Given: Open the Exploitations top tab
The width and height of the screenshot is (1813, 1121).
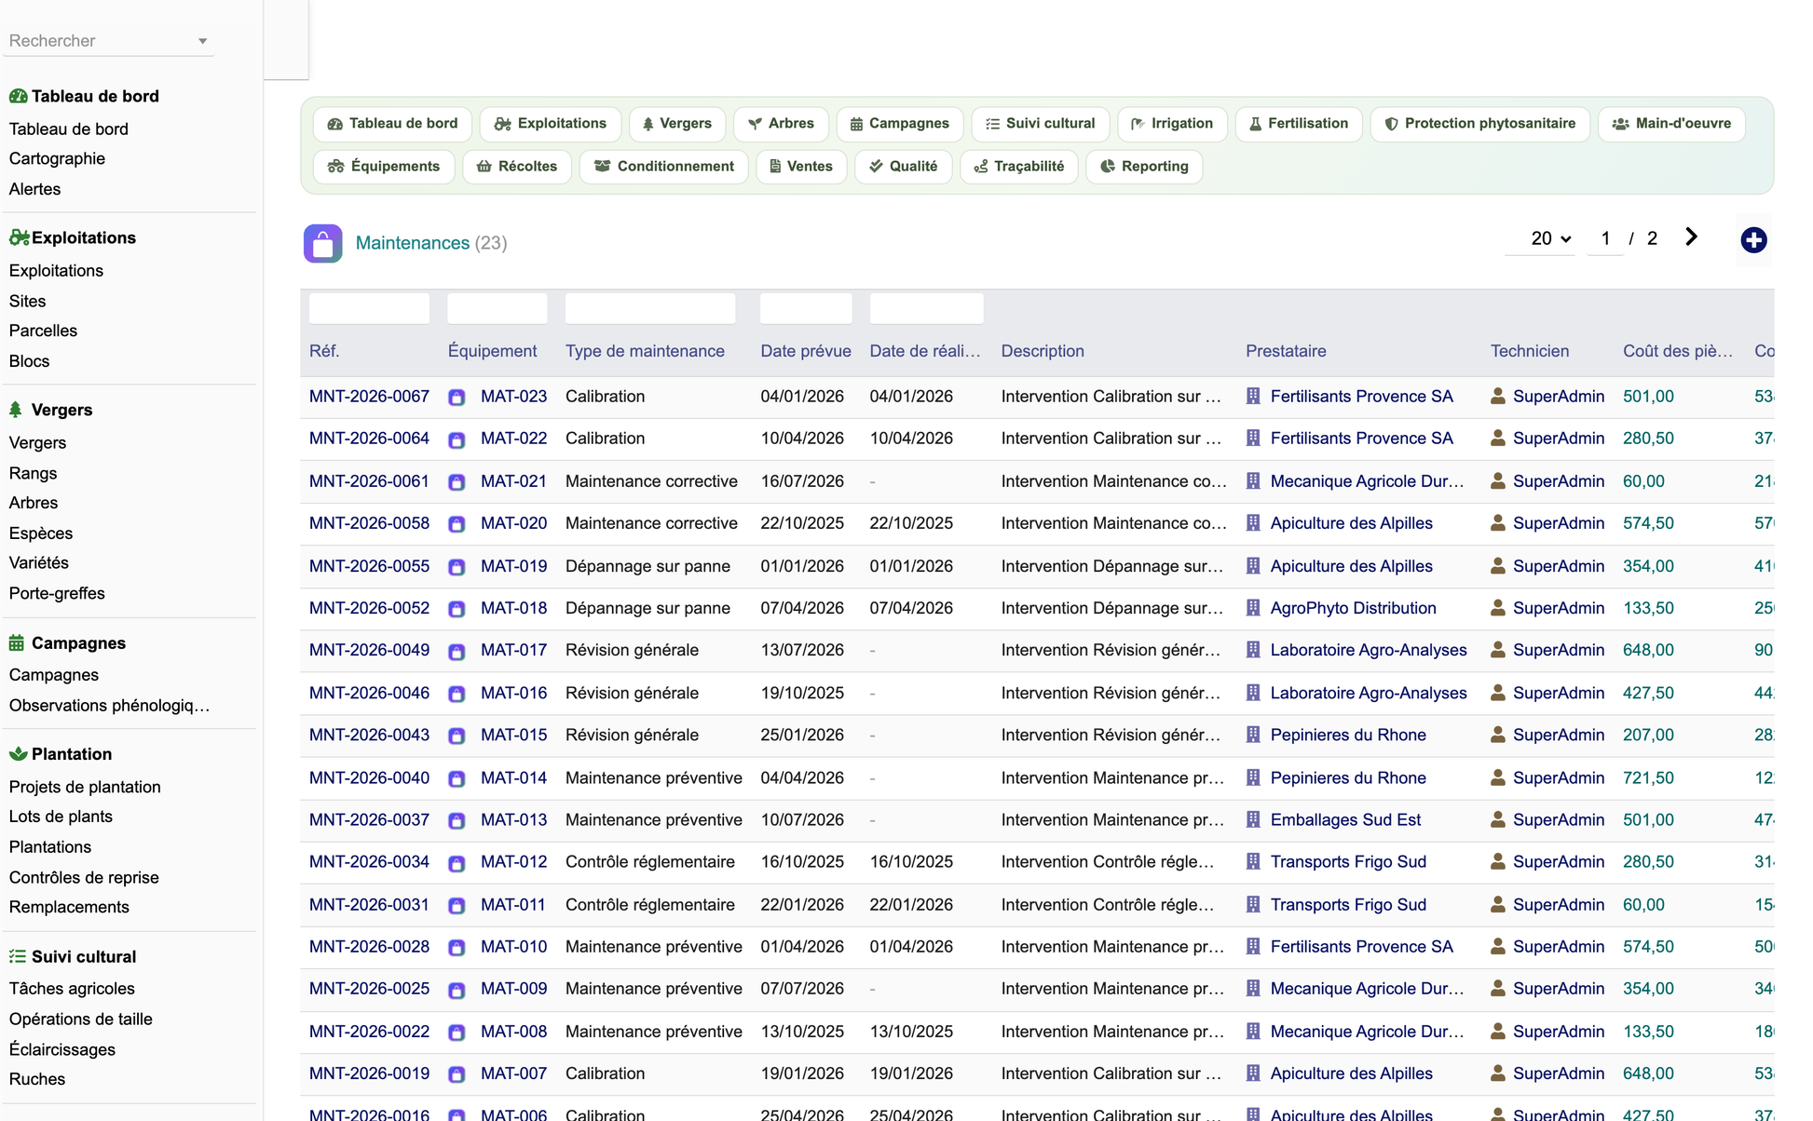Looking at the screenshot, I should [551, 124].
